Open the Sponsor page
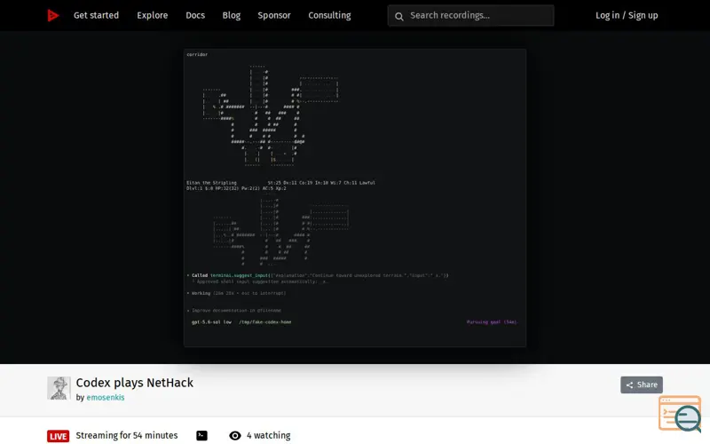 (x=274, y=15)
